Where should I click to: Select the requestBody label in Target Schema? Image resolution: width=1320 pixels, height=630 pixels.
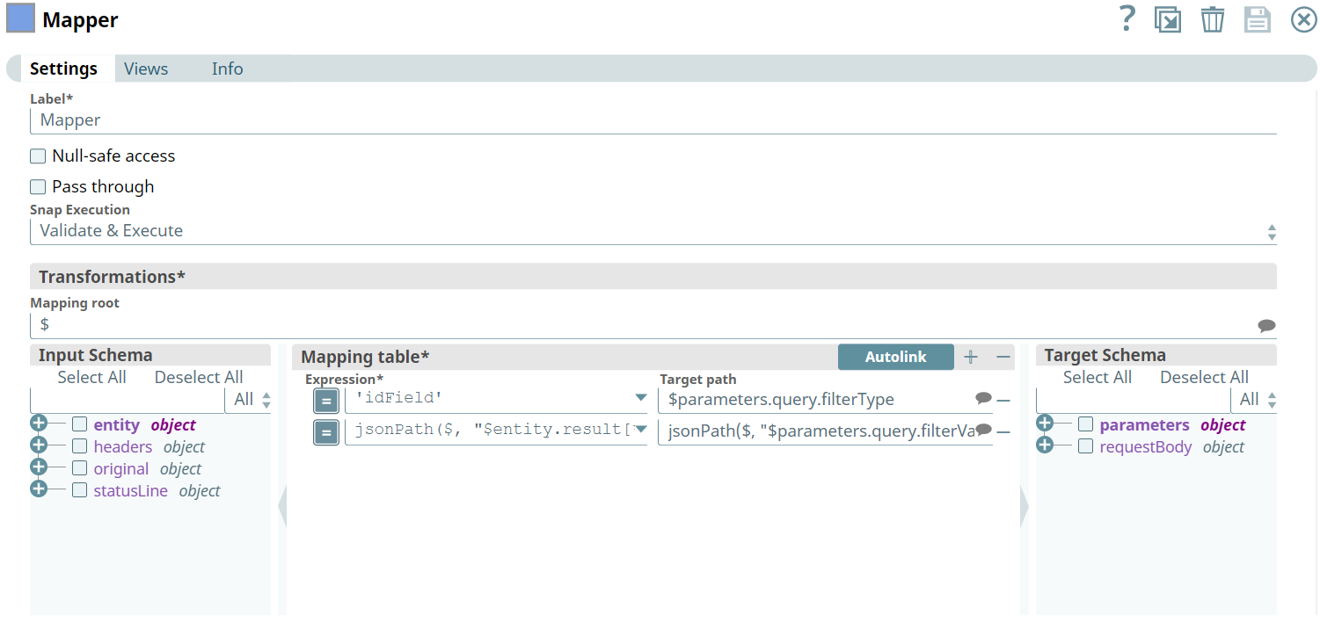click(1146, 447)
